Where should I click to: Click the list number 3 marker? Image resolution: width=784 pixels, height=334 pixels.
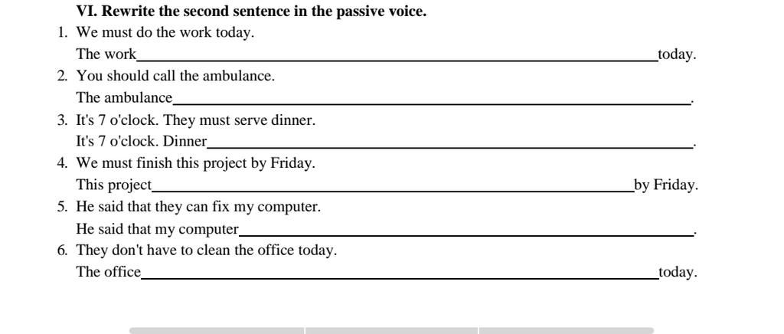pos(62,120)
